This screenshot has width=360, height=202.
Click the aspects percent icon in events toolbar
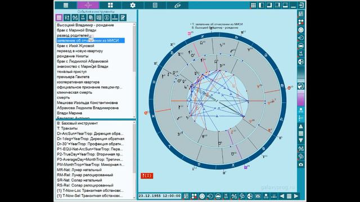[75, 17]
